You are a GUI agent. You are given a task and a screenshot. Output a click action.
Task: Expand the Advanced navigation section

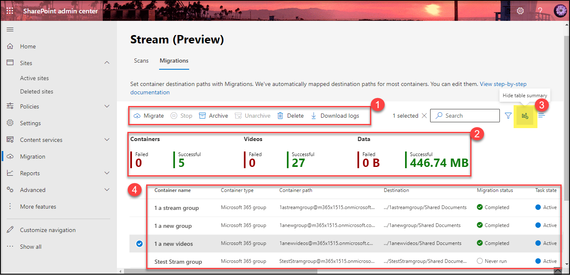tap(107, 190)
